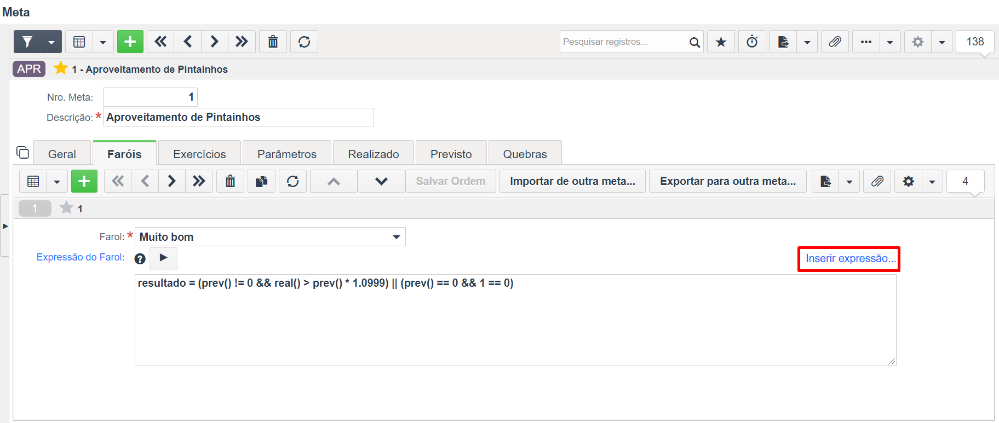Viewport: 999px width, 423px height.
Task: Delete the current Farol record
Action: coord(230,181)
